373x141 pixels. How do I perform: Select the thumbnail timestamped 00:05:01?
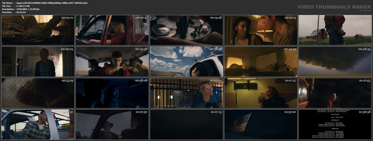[38, 30]
